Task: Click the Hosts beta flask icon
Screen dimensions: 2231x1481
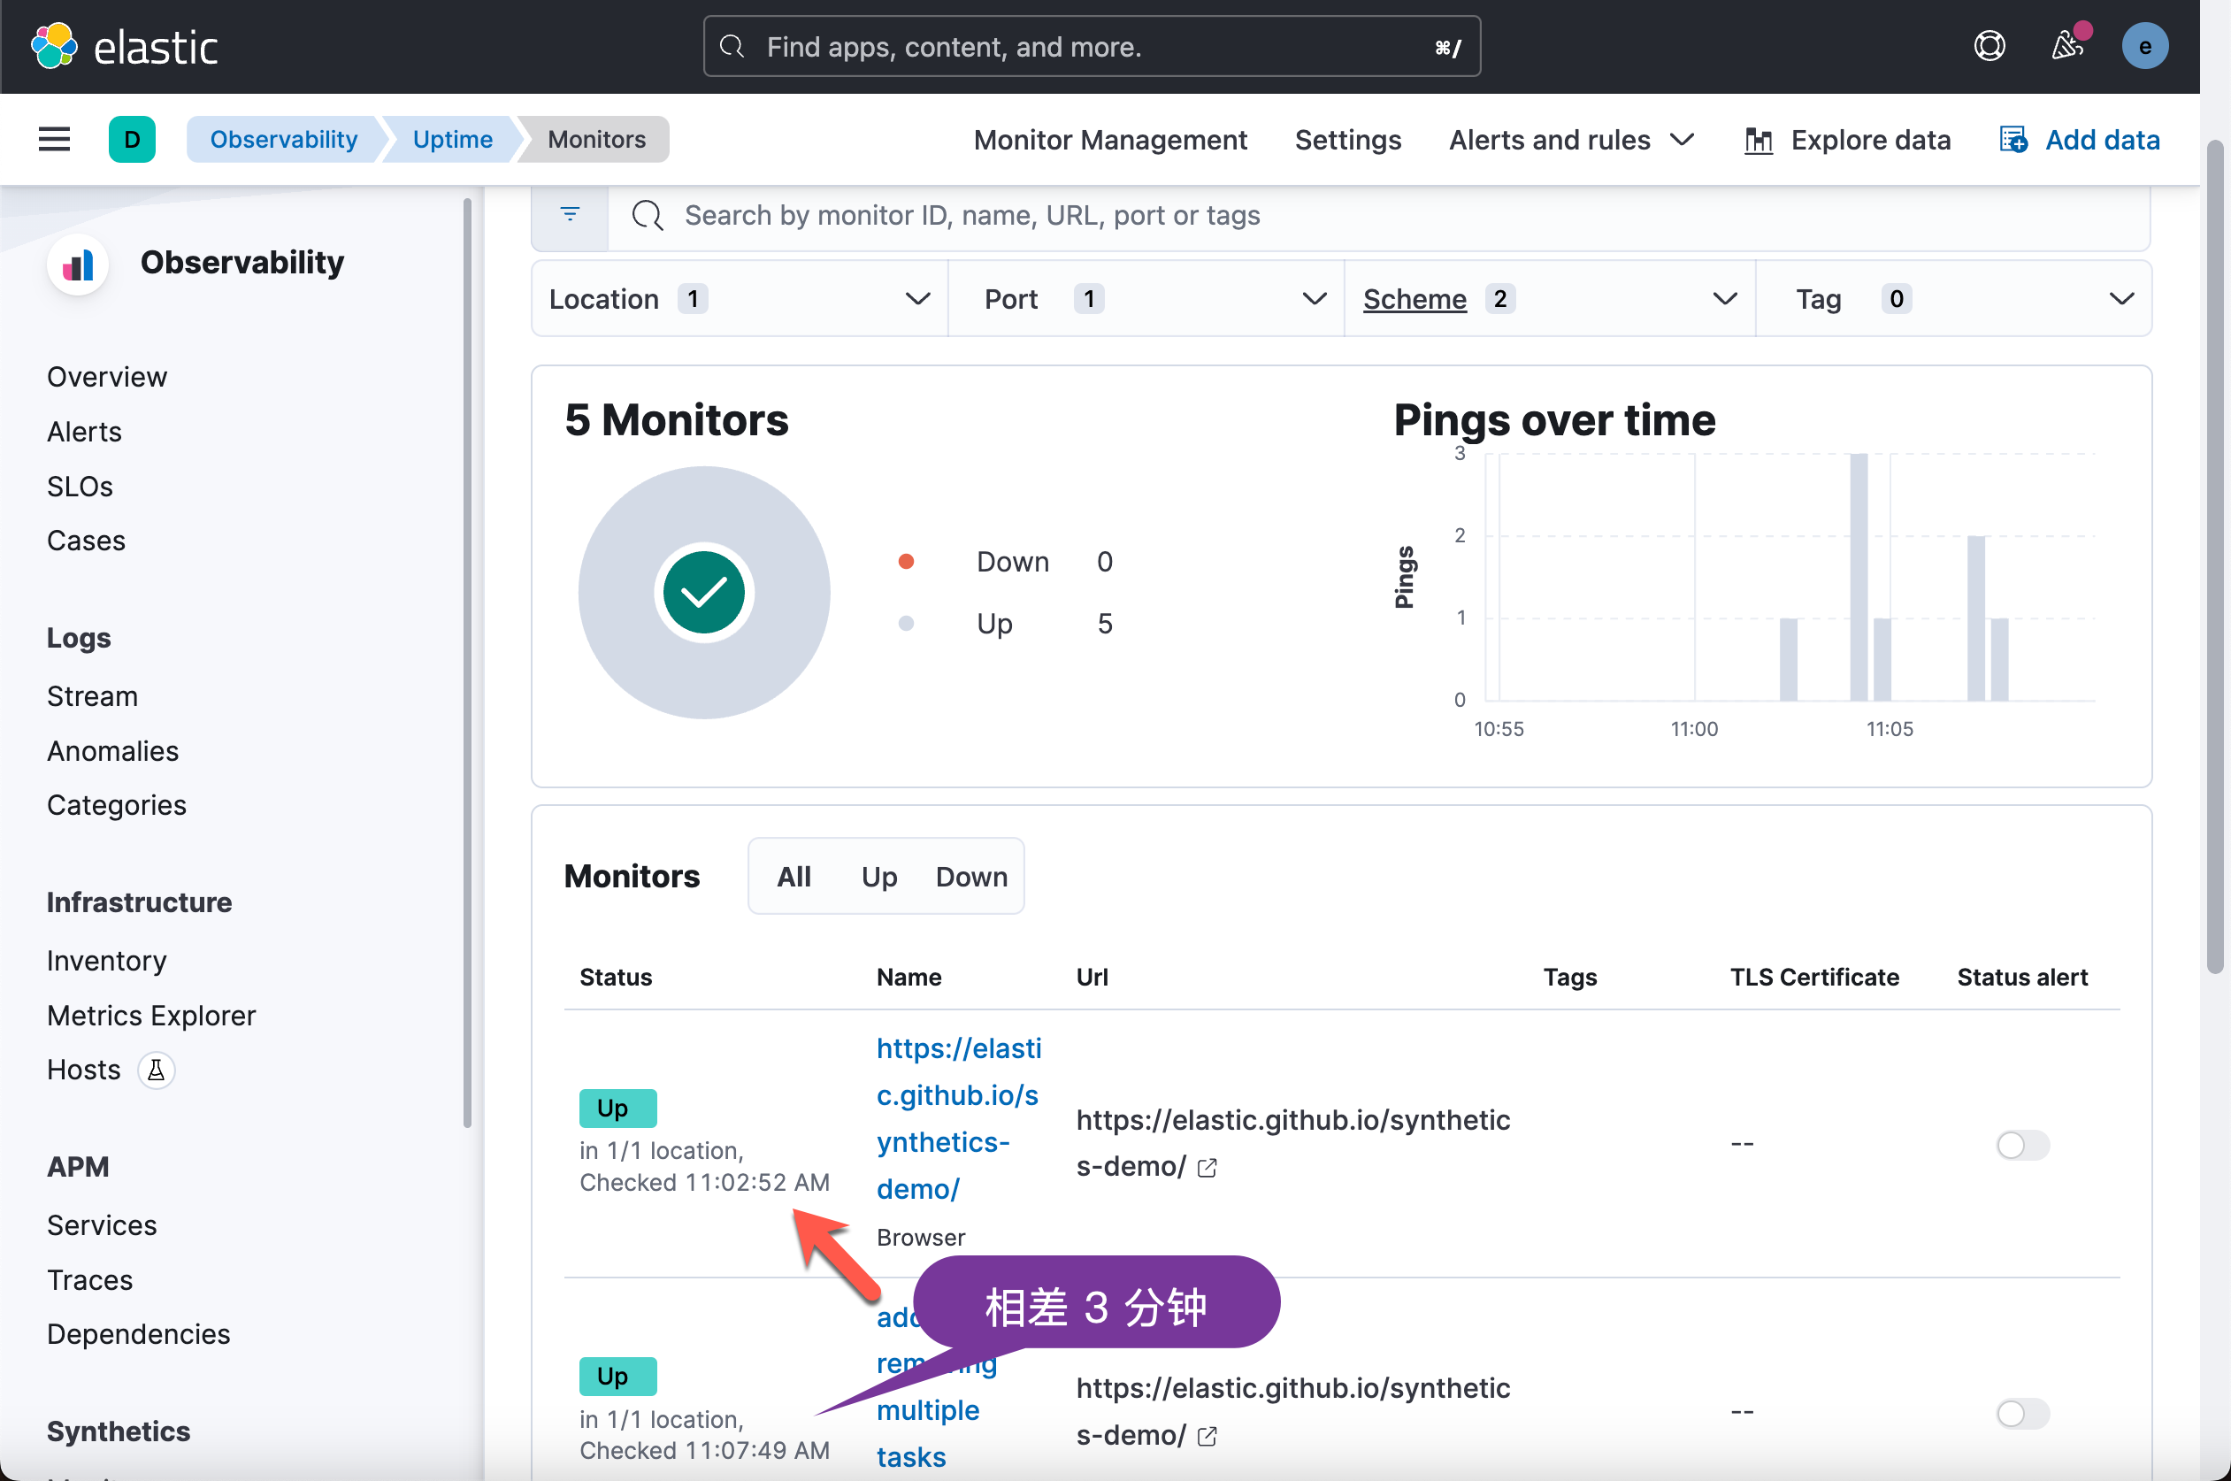Action: pyautogui.click(x=156, y=1070)
